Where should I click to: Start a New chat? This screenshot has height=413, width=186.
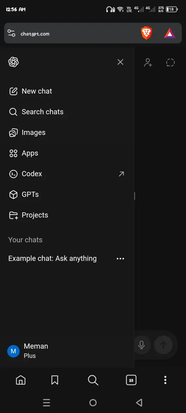pos(67,91)
